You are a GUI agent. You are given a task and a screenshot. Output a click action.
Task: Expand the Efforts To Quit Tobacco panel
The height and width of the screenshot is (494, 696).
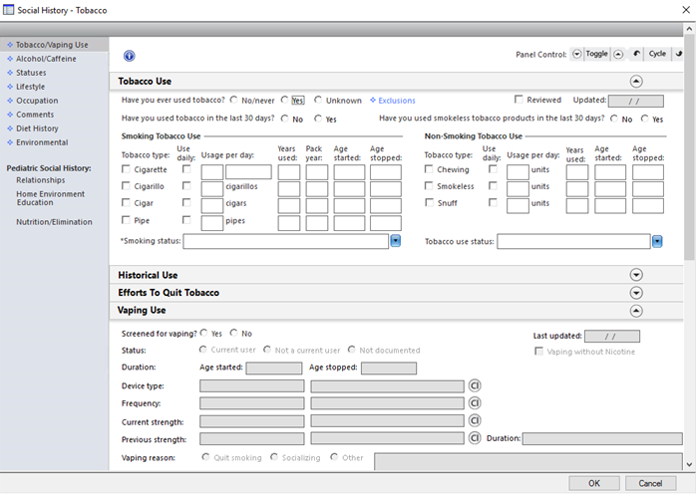pos(636,293)
